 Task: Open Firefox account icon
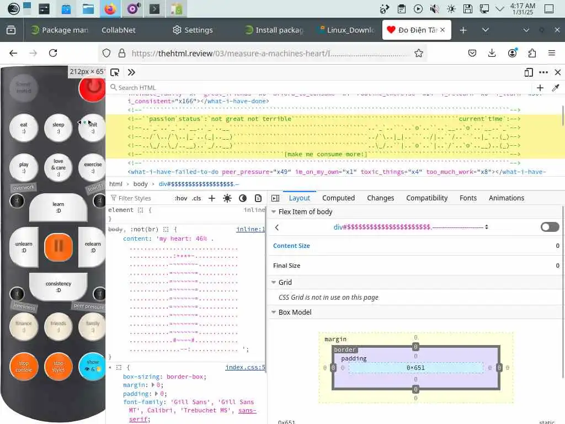(512, 54)
